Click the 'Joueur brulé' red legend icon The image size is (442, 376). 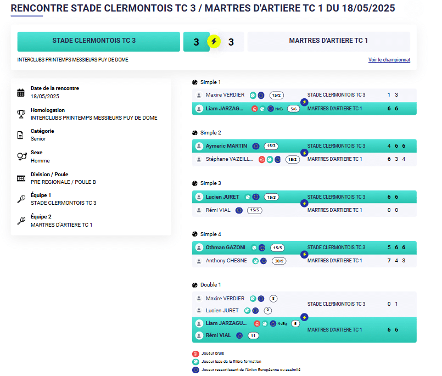click(195, 353)
